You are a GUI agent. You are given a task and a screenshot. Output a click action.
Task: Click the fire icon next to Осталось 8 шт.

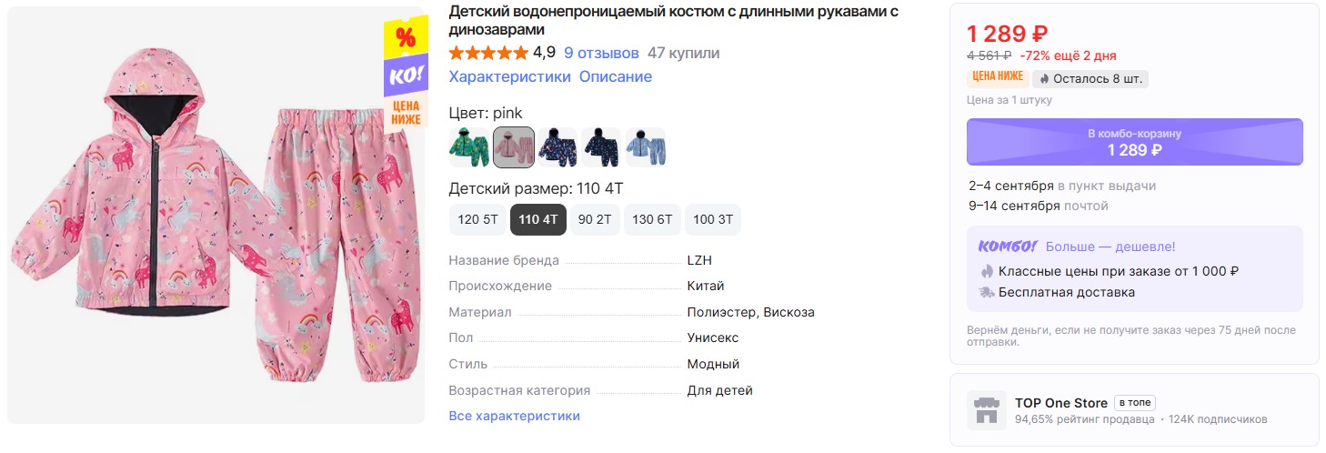point(1045,78)
